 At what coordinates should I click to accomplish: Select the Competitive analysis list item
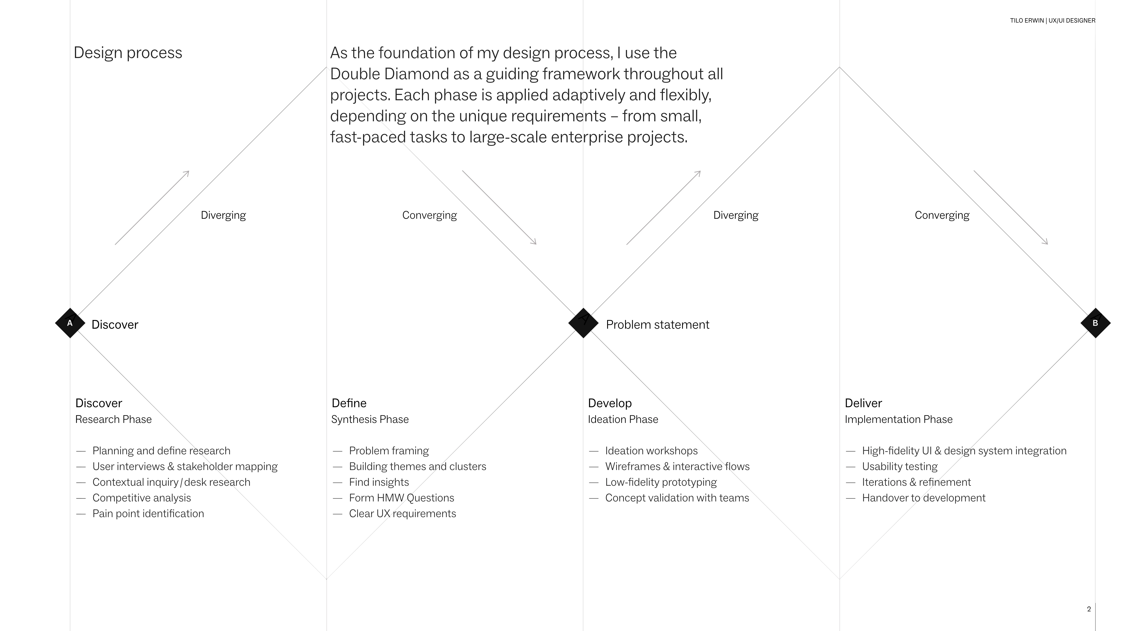[x=142, y=498]
